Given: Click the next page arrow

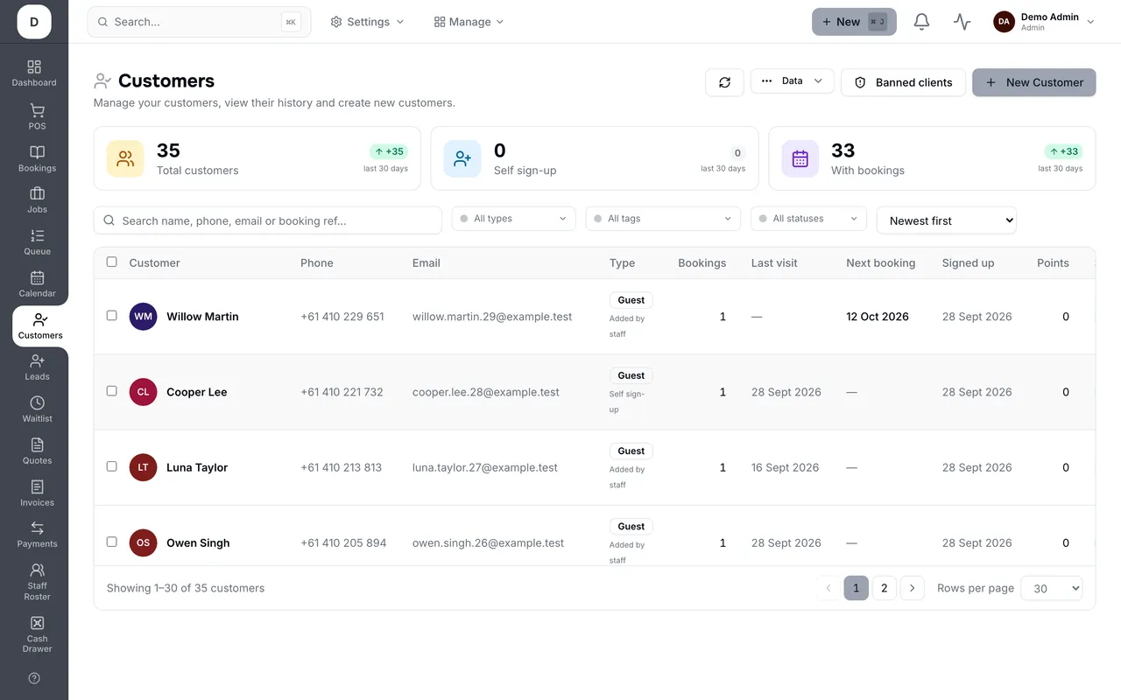Looking at the screenshot, I should click(x=913, y=588).
